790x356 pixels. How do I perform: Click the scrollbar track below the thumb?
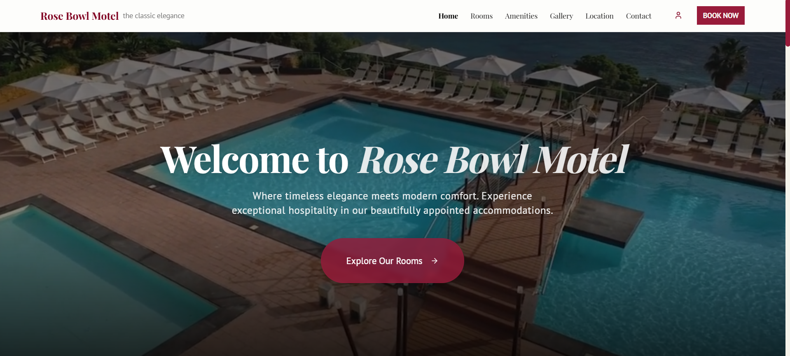[788, 202]
